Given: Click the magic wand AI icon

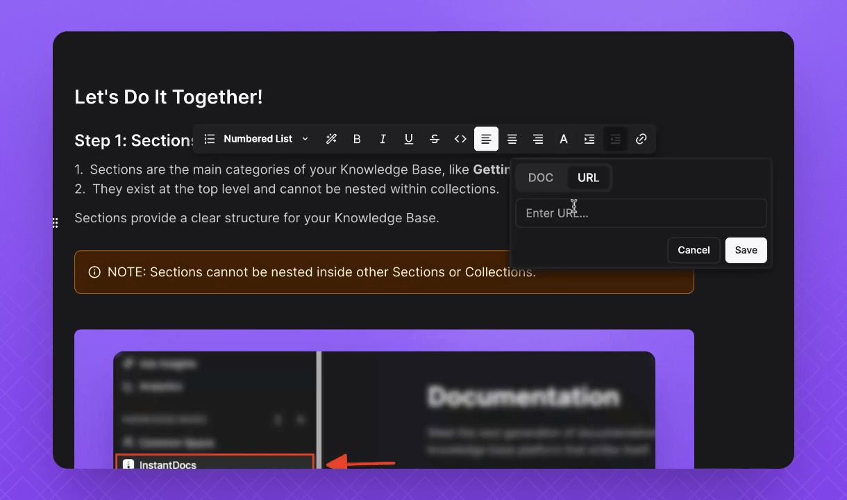Looking at the screenshot, I should pyautogui.click(x=331, y=139).
